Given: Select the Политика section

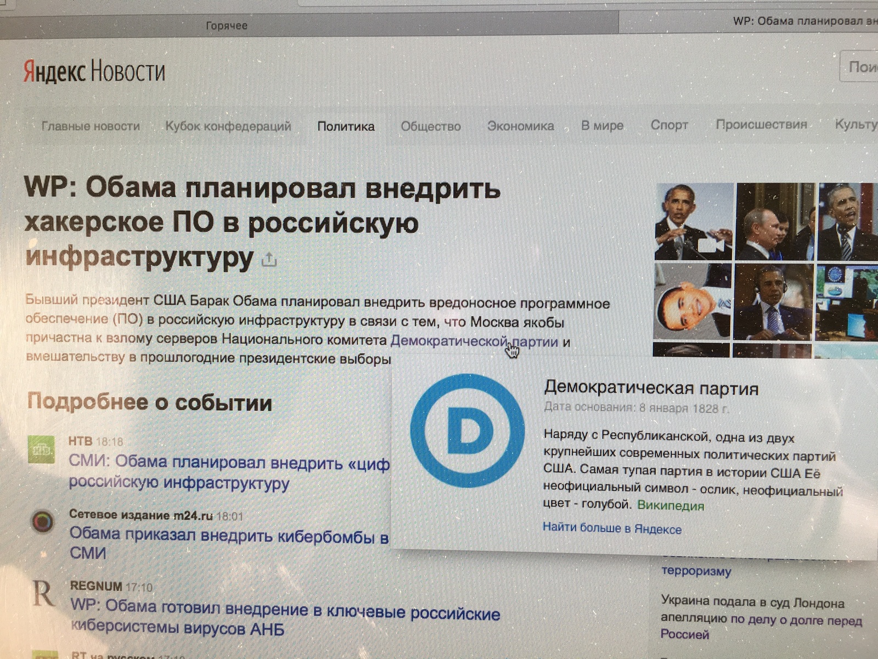Looking at the screenshot, I should (346, 126).
